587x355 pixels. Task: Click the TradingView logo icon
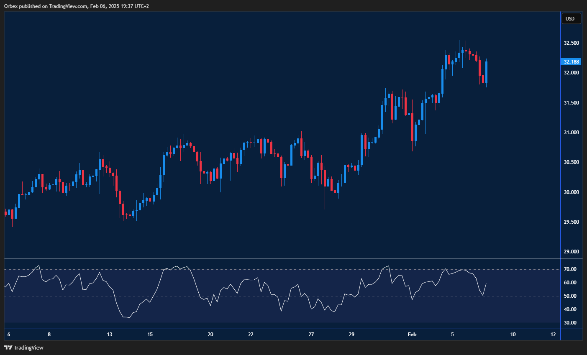click(x=7, y=347)
